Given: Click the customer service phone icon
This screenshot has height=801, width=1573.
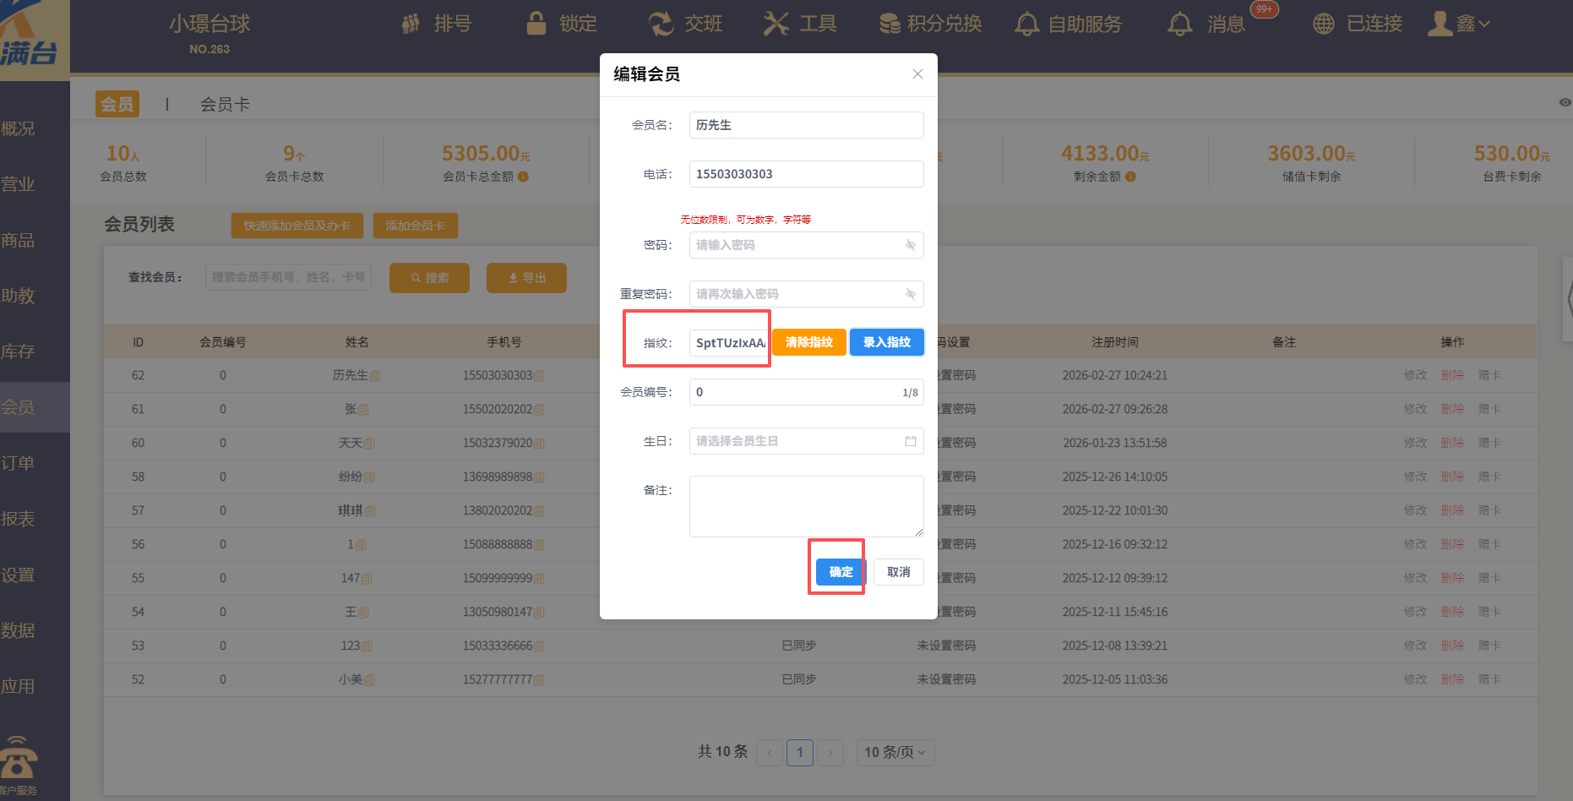Looking at the screenshot, I should pos(18,760).
